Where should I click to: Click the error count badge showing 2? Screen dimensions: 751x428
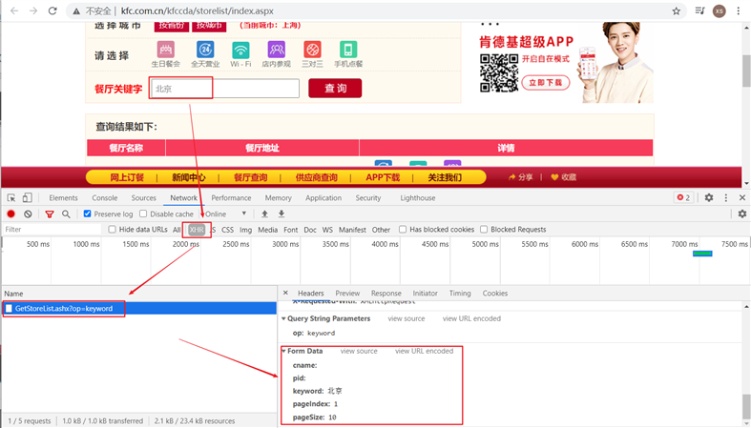[683, 197]
